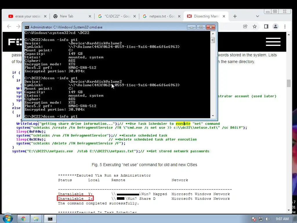Maximize the cmd.exe window
Image resolution: width=297 pixels, height=223 pixels.
[x=201, y=27]
